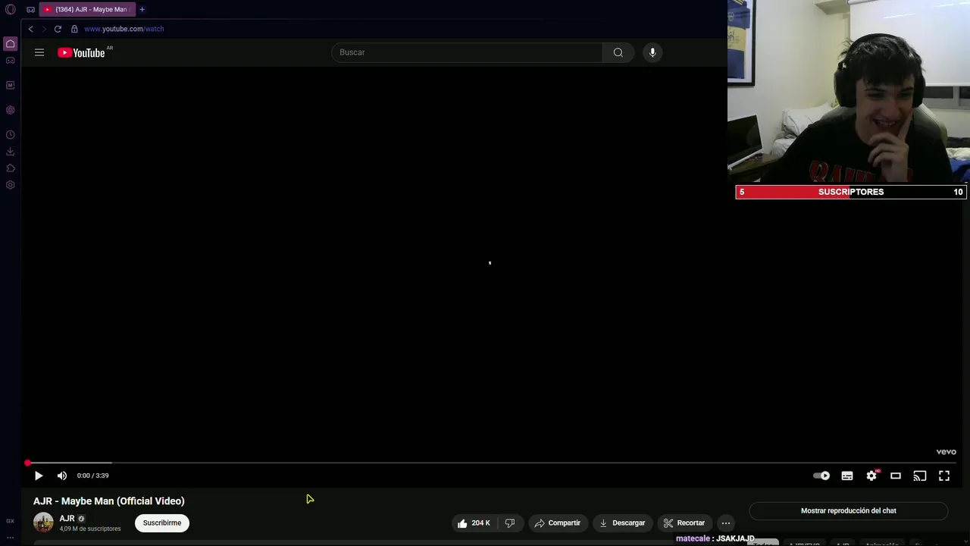Open browsing history clock in sidebar
The height and width of the screenshot is (546, 970).
pos(11,135)
